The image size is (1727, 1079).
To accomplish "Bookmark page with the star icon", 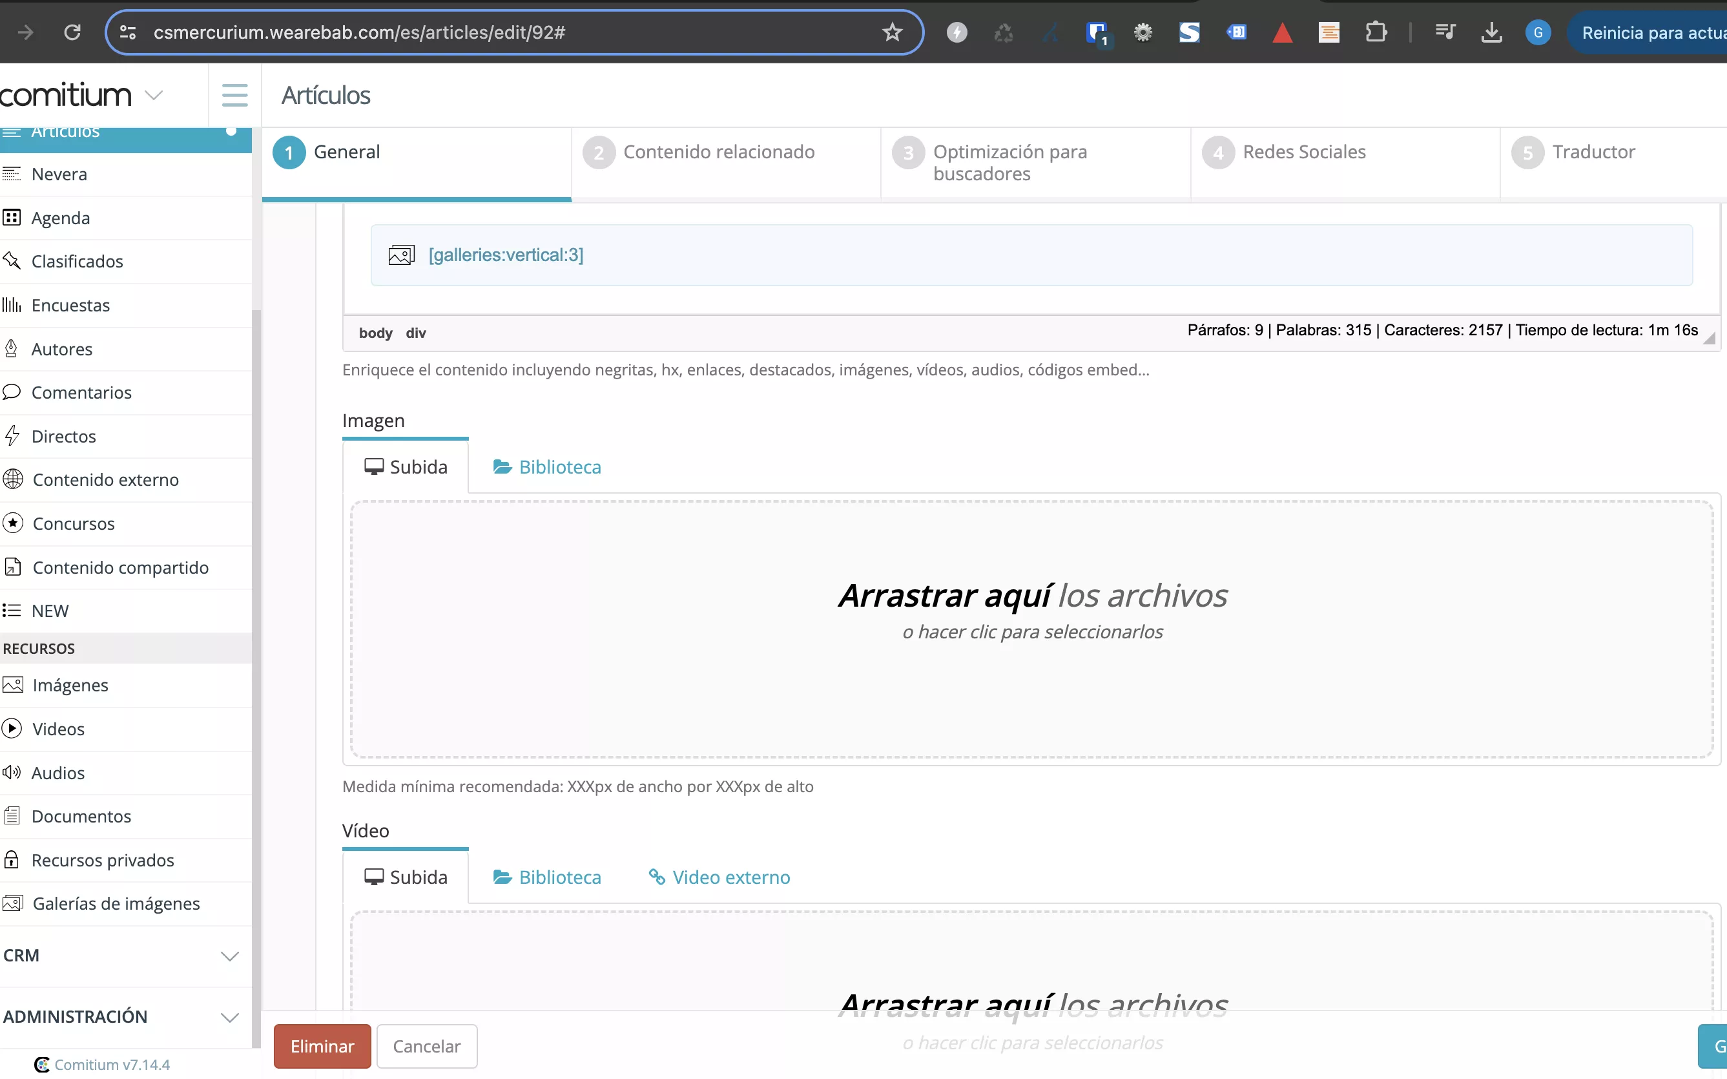I will (x=892, y=32).
